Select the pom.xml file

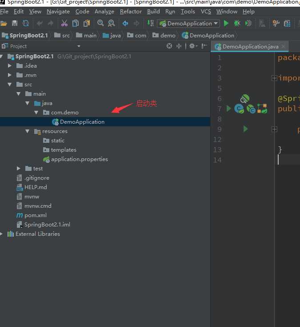point(36,215)
